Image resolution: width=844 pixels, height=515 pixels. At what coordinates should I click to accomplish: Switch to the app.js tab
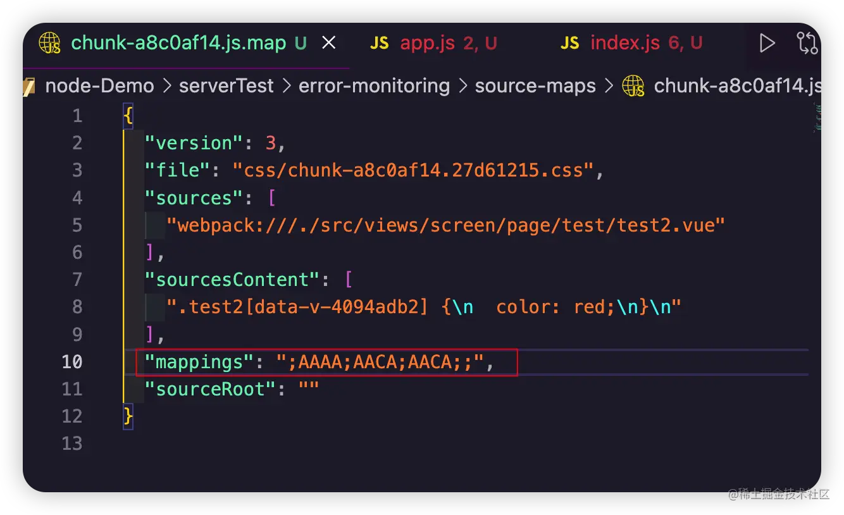(x=434, y=43)
